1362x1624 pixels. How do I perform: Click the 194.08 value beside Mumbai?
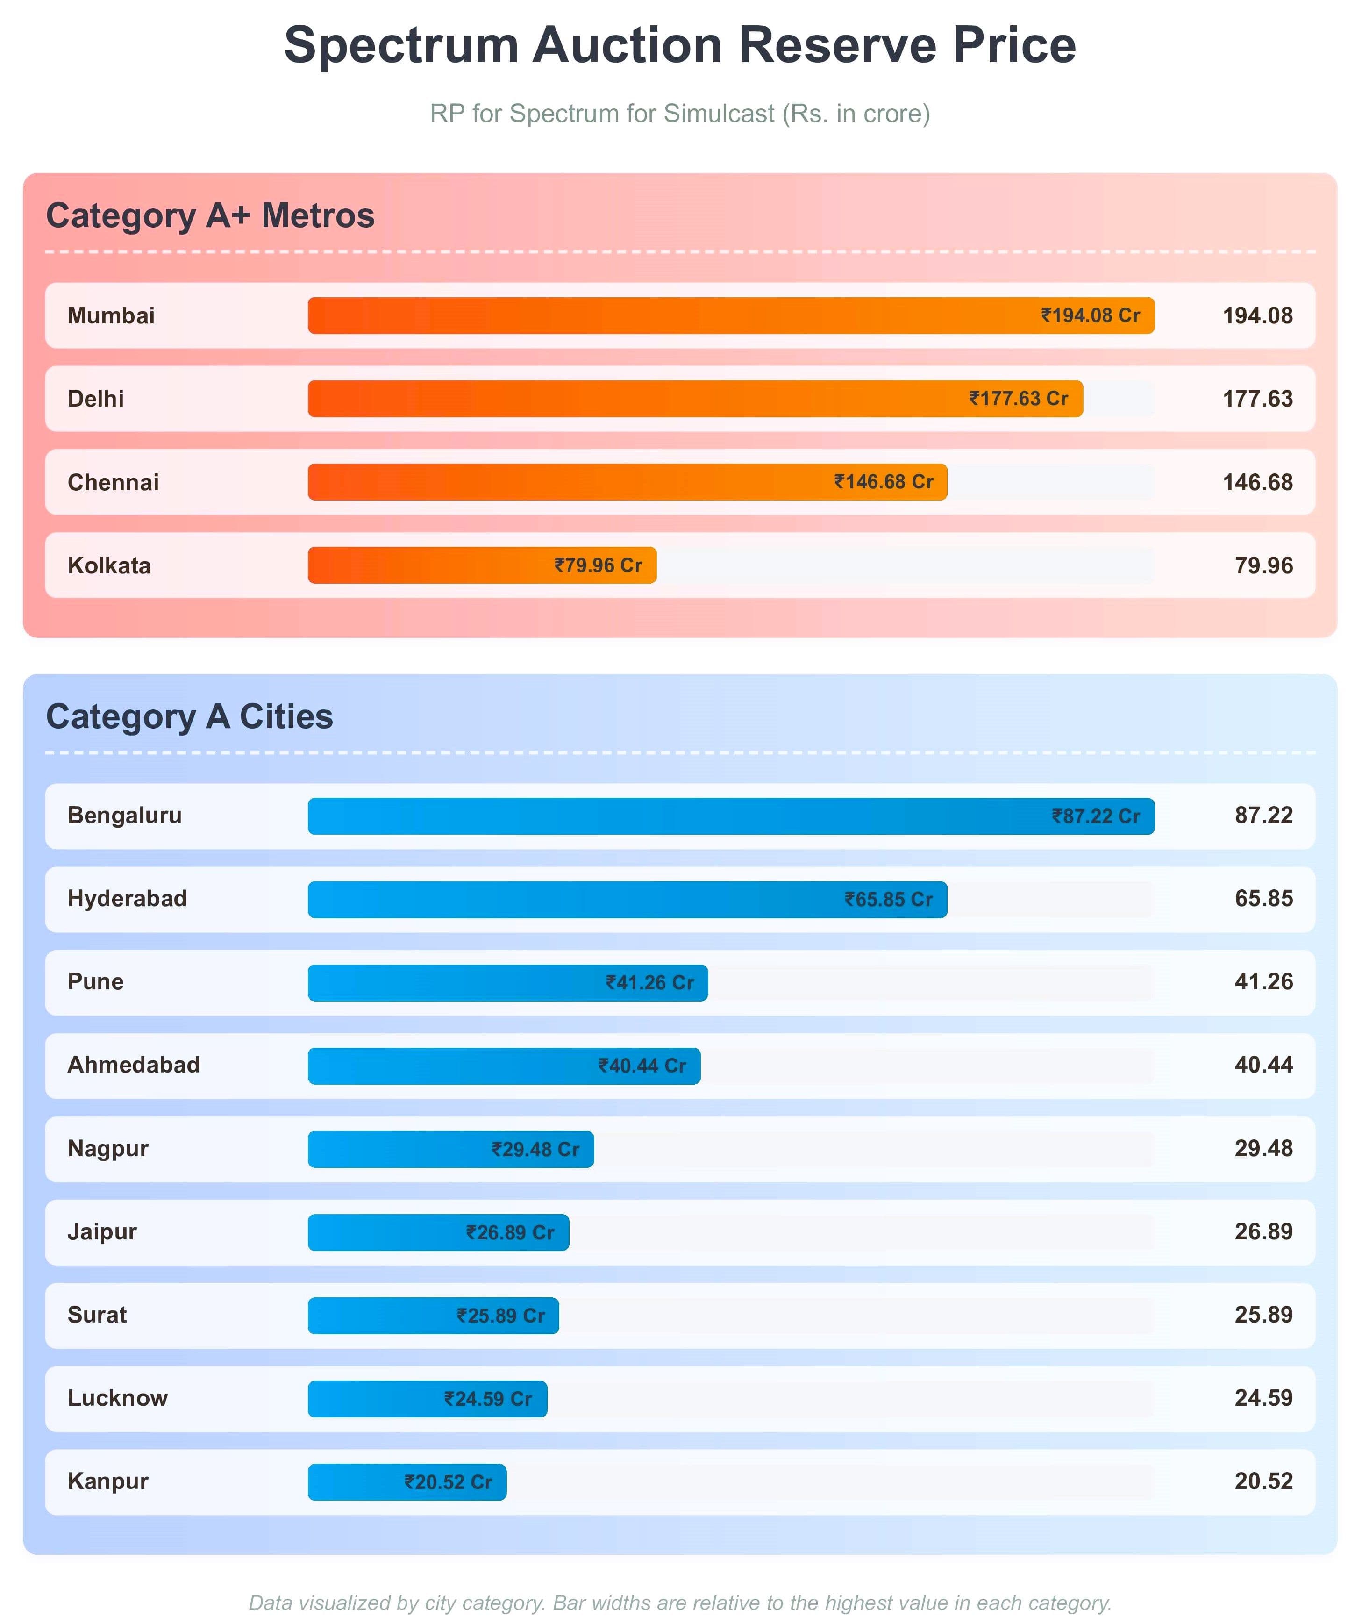tap(1257, 315)
